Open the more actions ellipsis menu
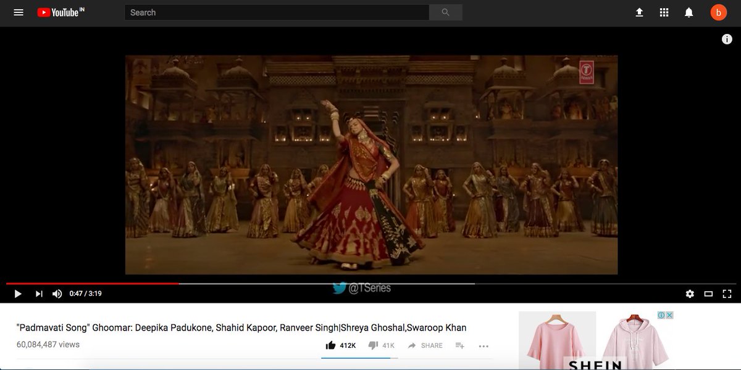The width and height of the screenshot is (741, 370). coord(484,346)
